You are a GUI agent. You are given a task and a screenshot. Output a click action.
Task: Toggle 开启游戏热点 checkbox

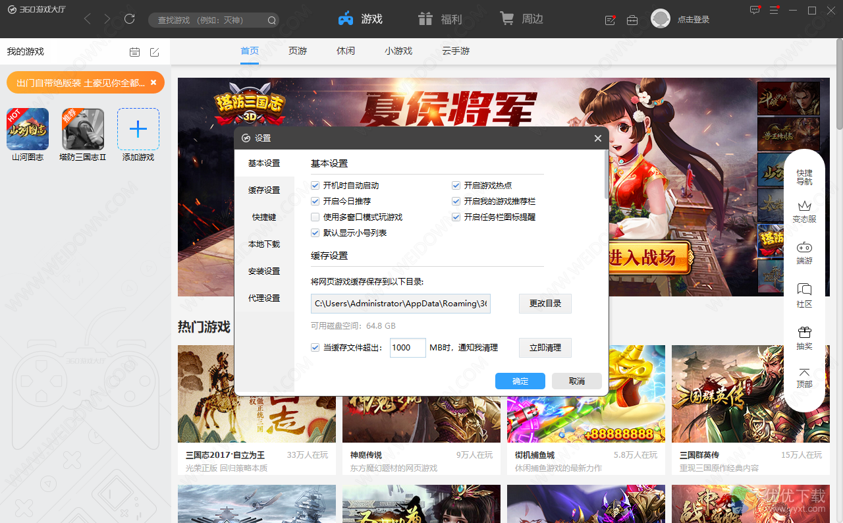pyautogui.click(x=456, y=186)
